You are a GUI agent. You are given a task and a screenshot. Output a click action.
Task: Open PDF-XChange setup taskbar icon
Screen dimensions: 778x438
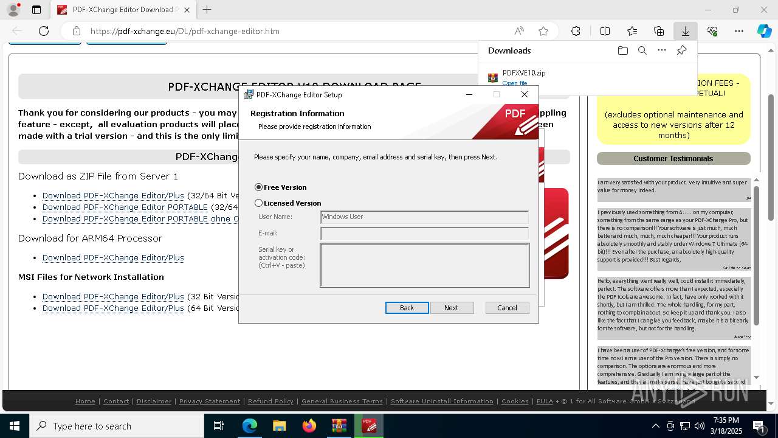pos(369,426)
